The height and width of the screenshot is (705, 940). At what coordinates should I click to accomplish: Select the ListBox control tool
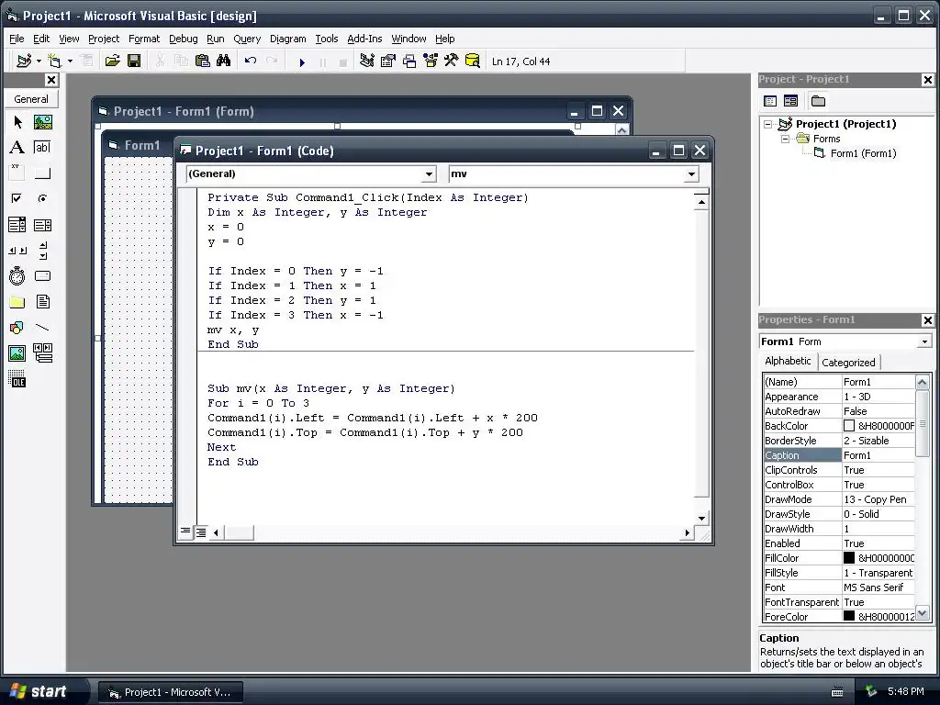(42, 225)
